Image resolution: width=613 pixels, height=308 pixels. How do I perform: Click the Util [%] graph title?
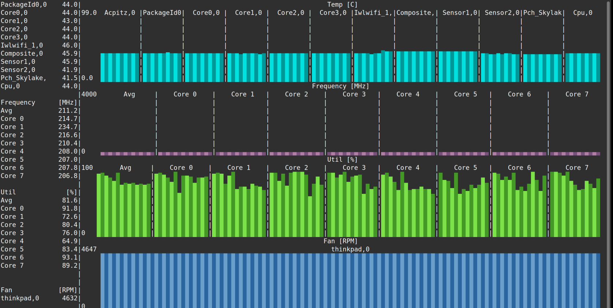point(342,159)
